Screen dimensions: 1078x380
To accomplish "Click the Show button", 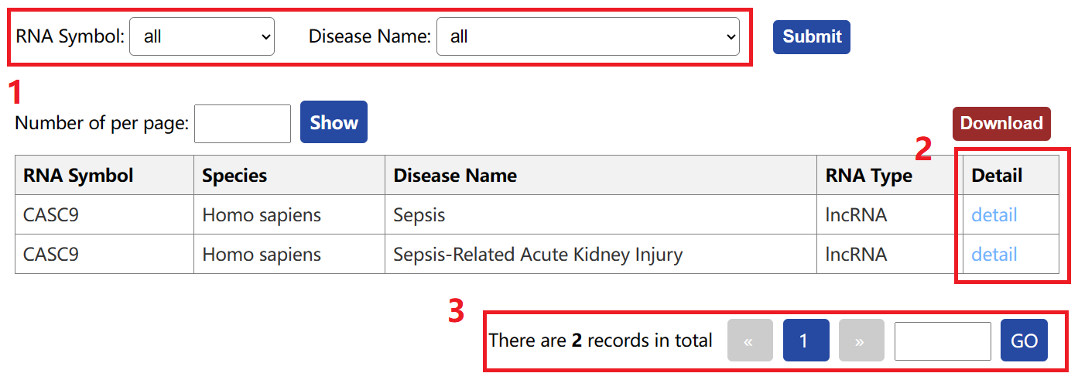I will point(334,122).
